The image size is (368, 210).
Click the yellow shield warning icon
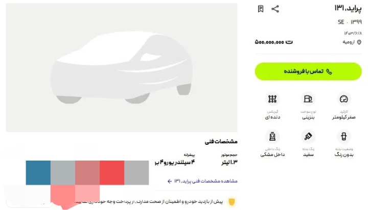(x=231, y=202)
